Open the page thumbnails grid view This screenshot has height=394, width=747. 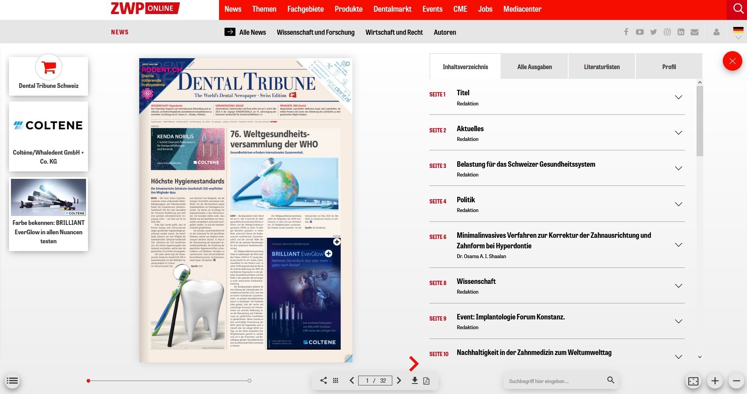[336, 380]
